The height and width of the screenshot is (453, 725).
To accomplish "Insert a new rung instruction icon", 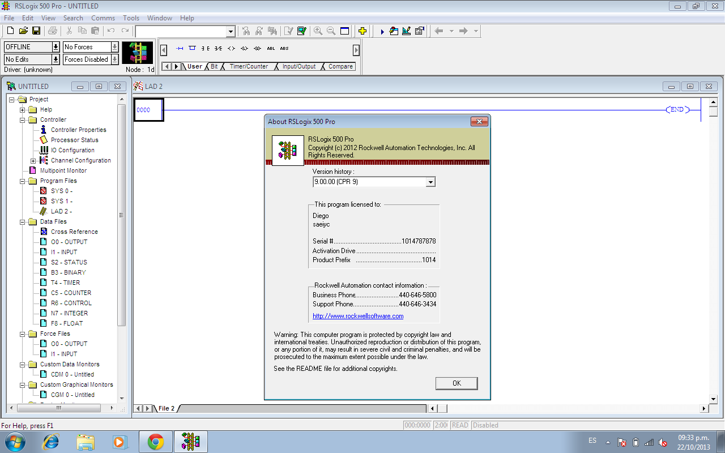I will point(180,49).
